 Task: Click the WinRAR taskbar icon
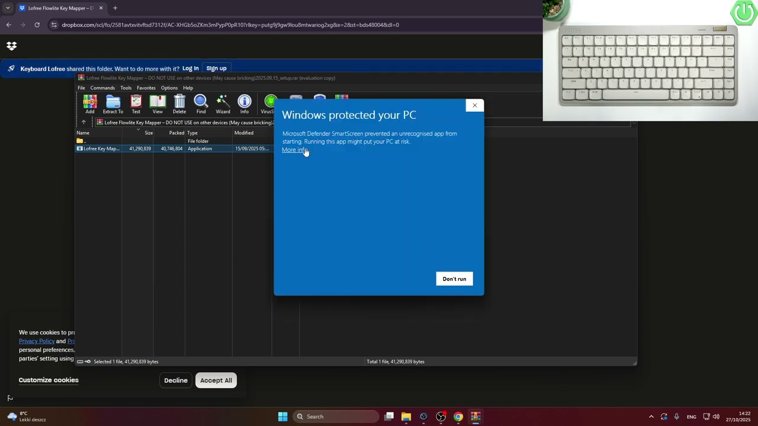(475, 417)
